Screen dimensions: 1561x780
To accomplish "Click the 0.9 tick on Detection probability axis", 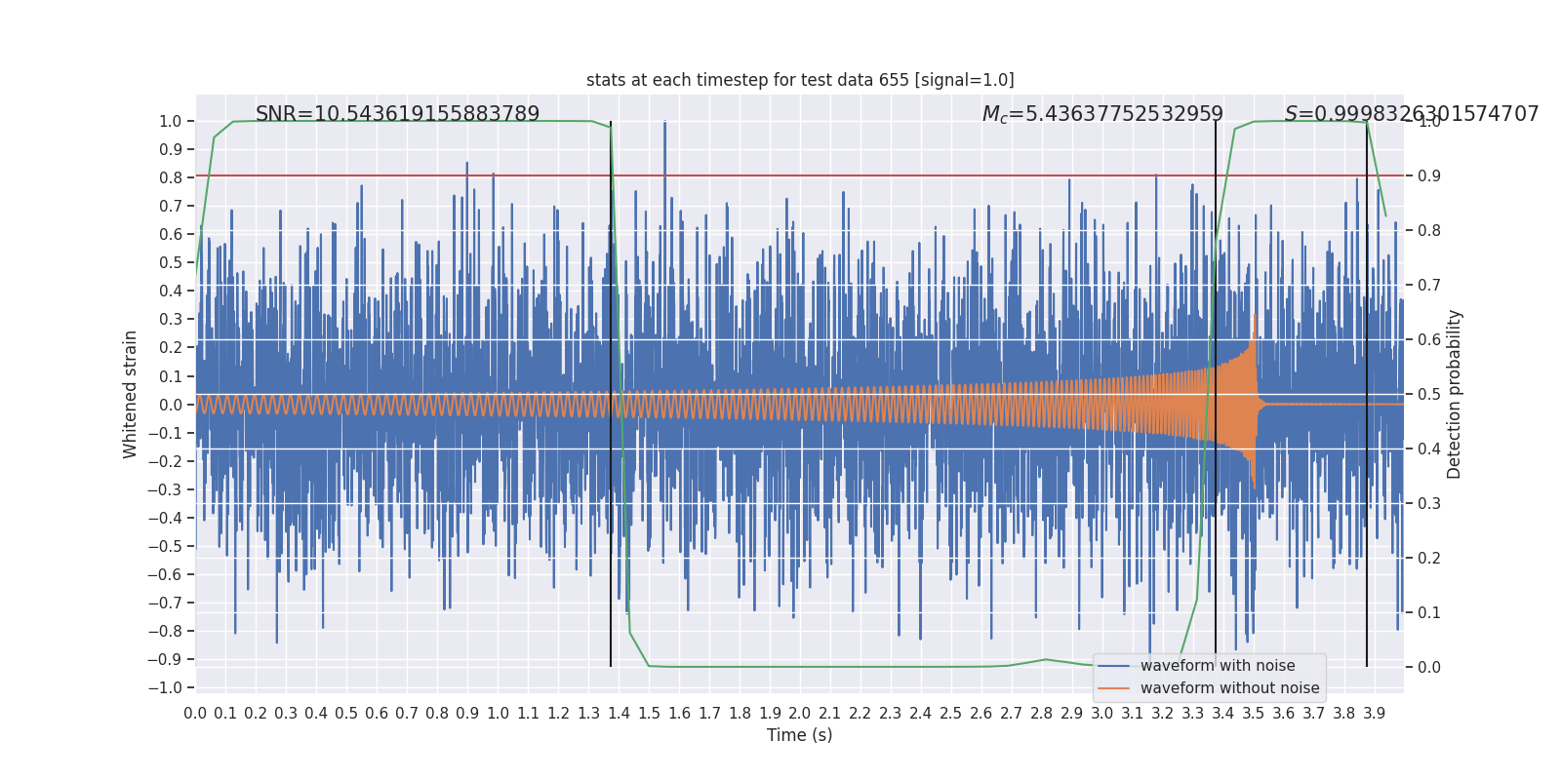I will click(x=1429, y=176).
